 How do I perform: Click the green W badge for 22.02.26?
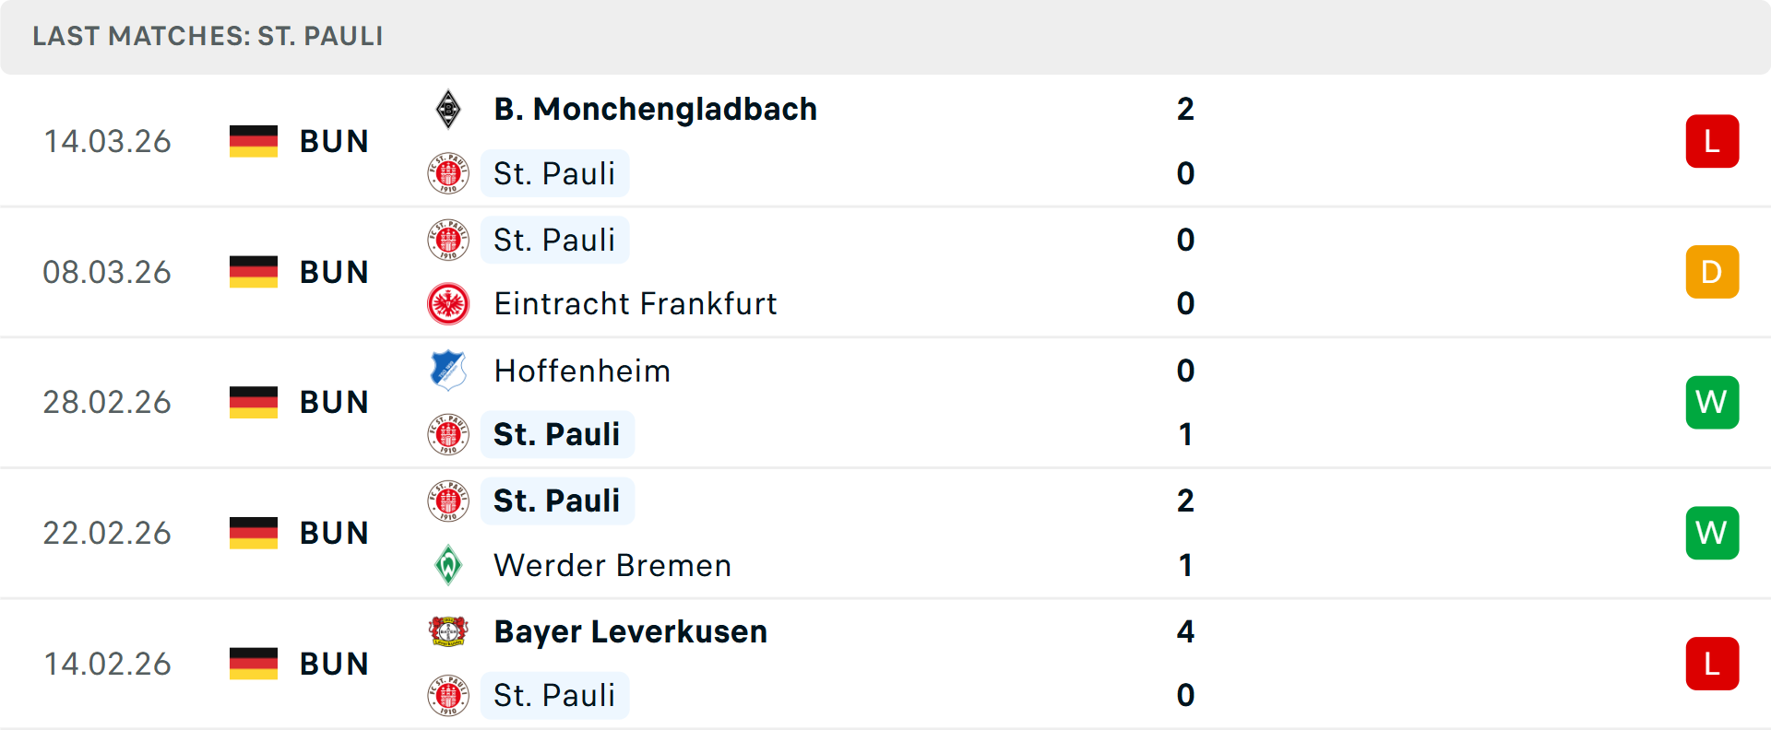1712,533
